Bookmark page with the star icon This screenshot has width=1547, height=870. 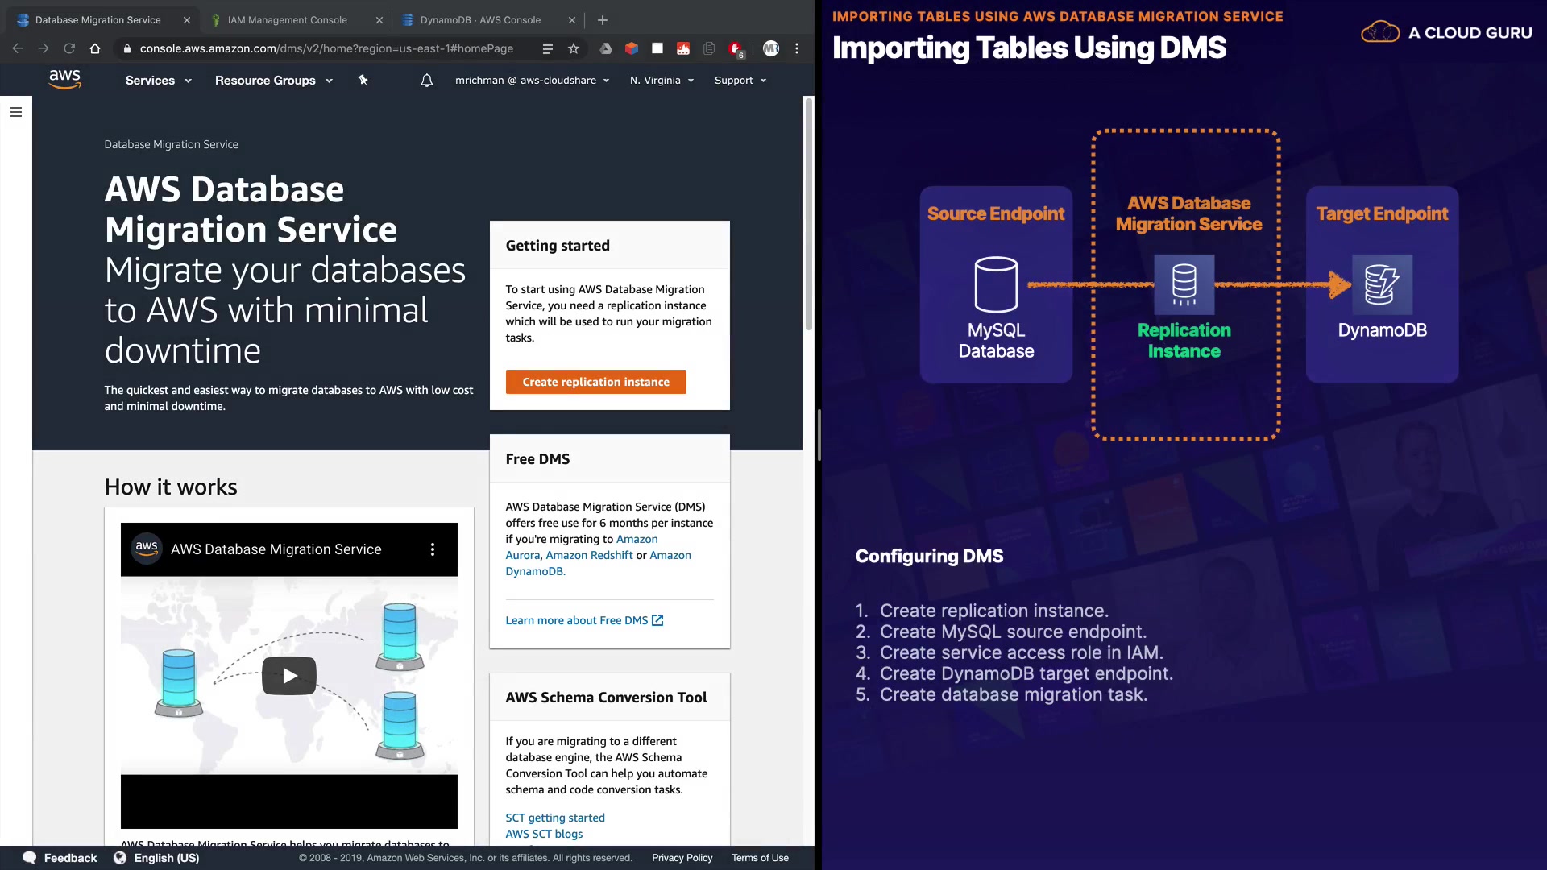pyautogui.click(x=574, y=48)
